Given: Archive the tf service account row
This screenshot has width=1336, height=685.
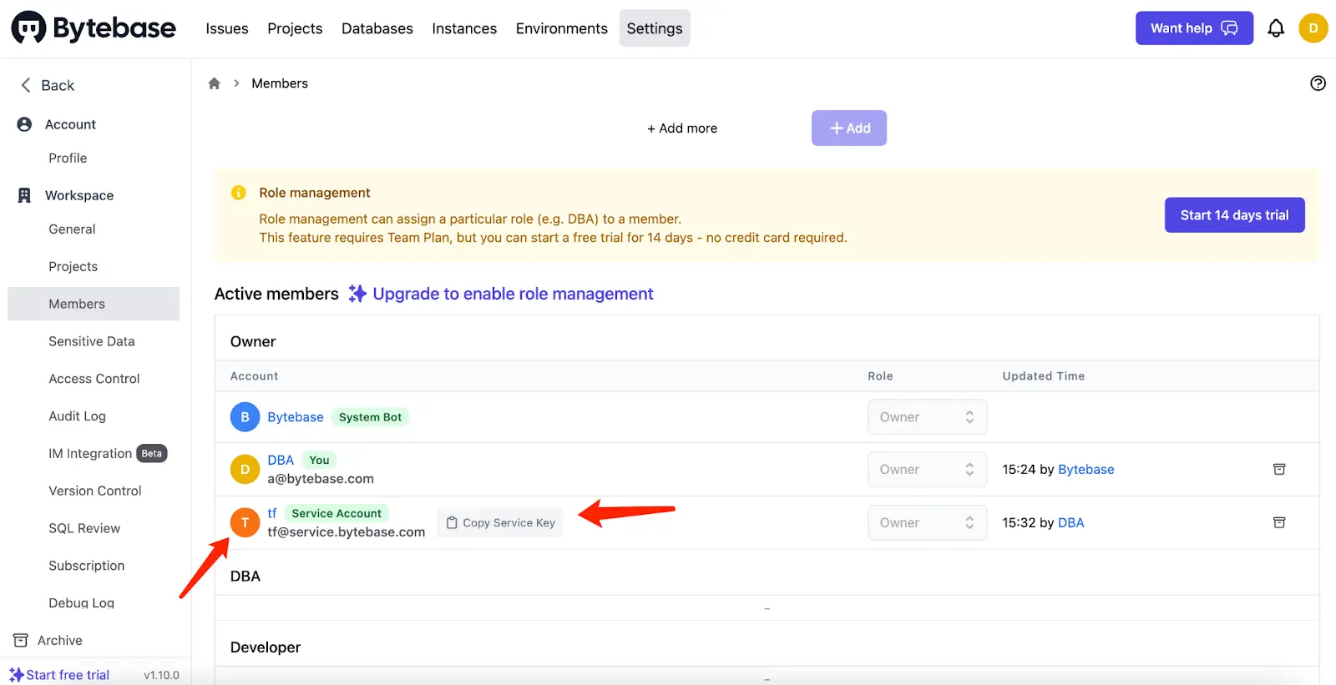Looking at the screenshot, I should [x=1279, y=522].
